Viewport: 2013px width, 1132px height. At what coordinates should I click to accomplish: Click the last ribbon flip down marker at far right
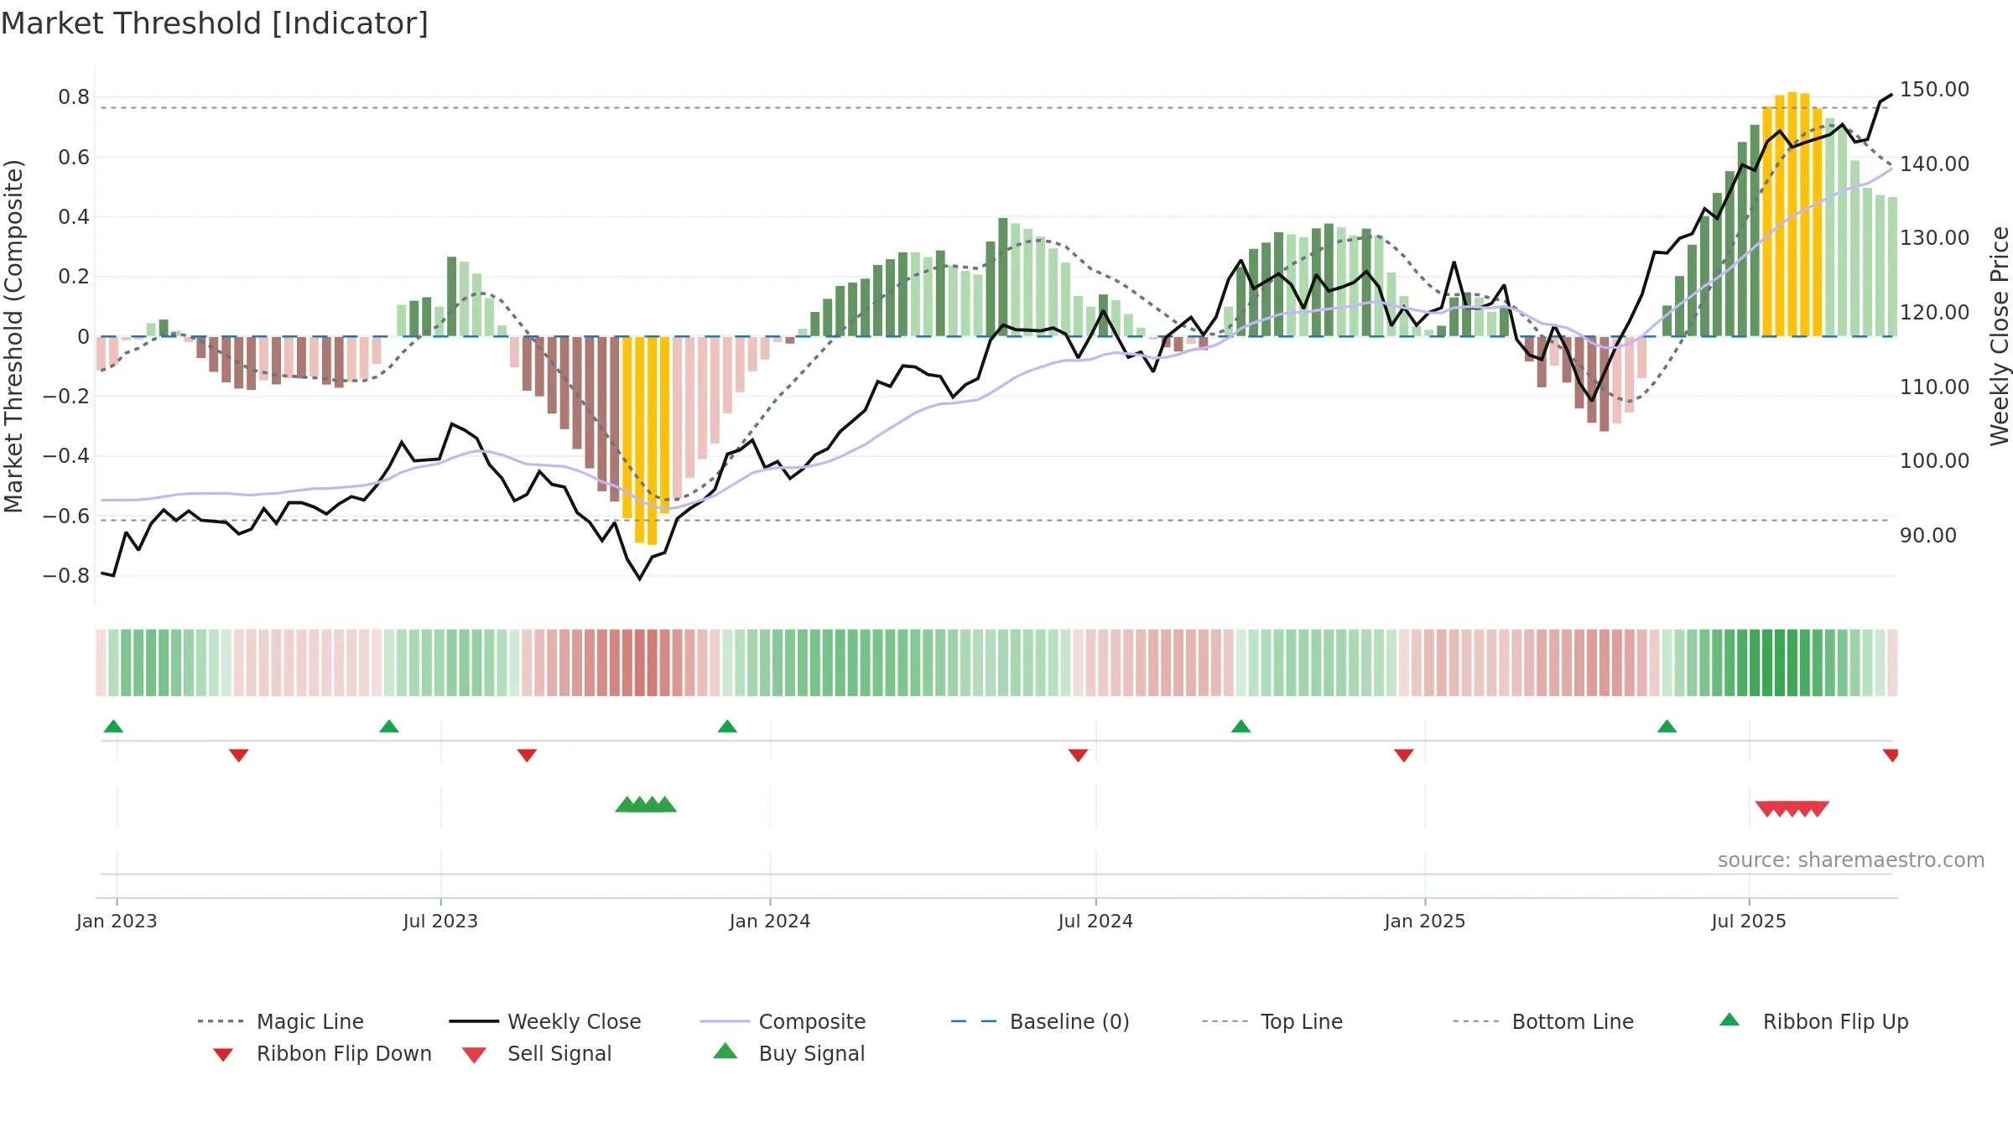click(x=1891, y=756)
